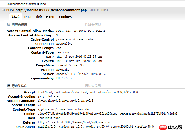Click the User-Agent header value
Image resolution: width=185 pixels, height=133 pixels.
[96, 127]
